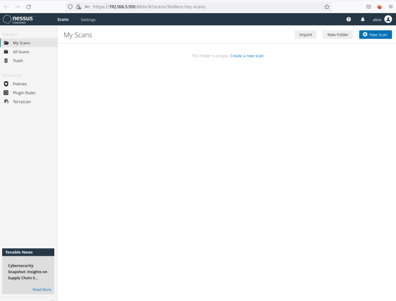This screenshot has height=301, width=396.
Task: Click the Plugin Rules icon
Action: pyautogui.click(x=6, y=93)
